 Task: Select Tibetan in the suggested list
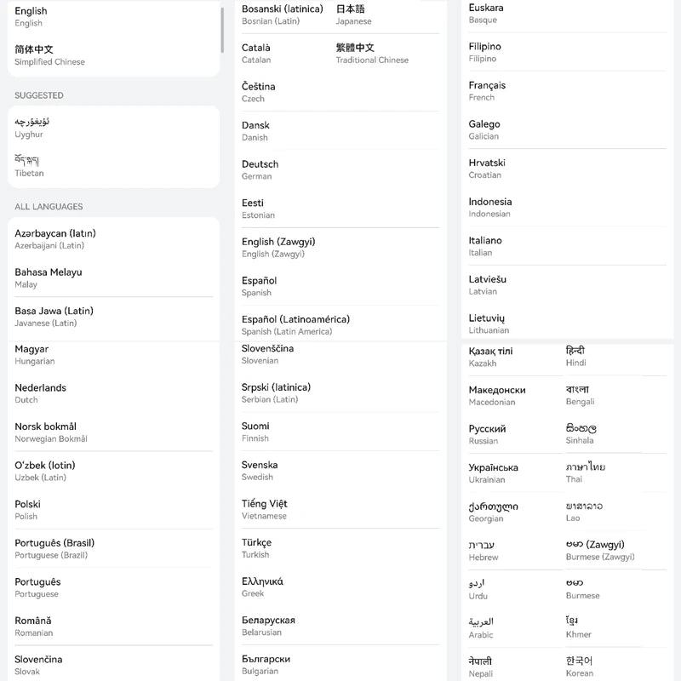coord(30,166)
